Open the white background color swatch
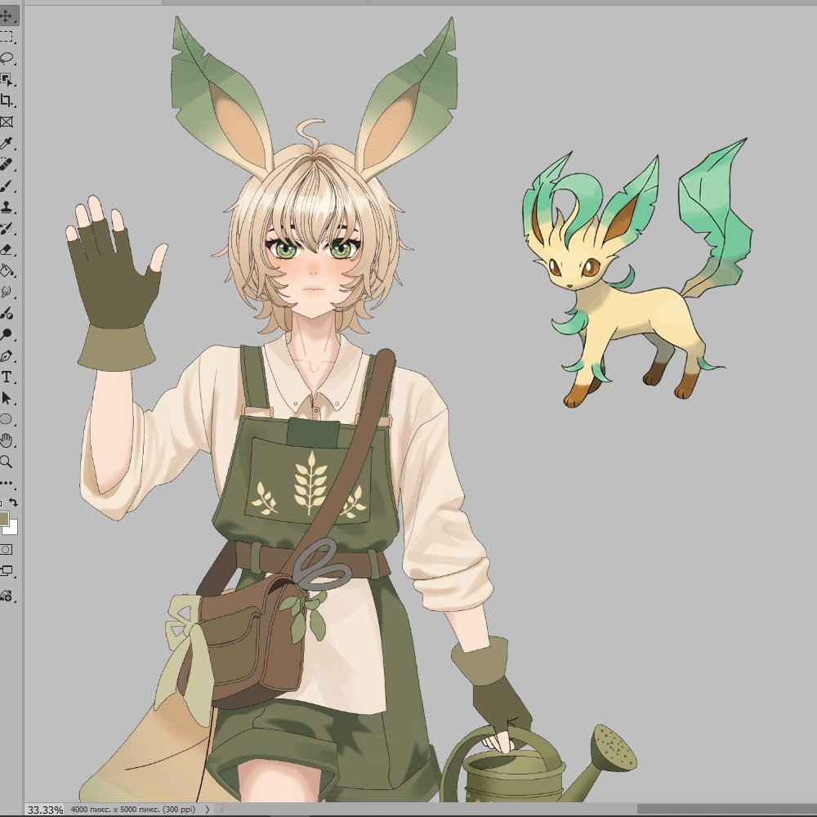This screenshot has width=817, height=817. [x=12, y=529]
